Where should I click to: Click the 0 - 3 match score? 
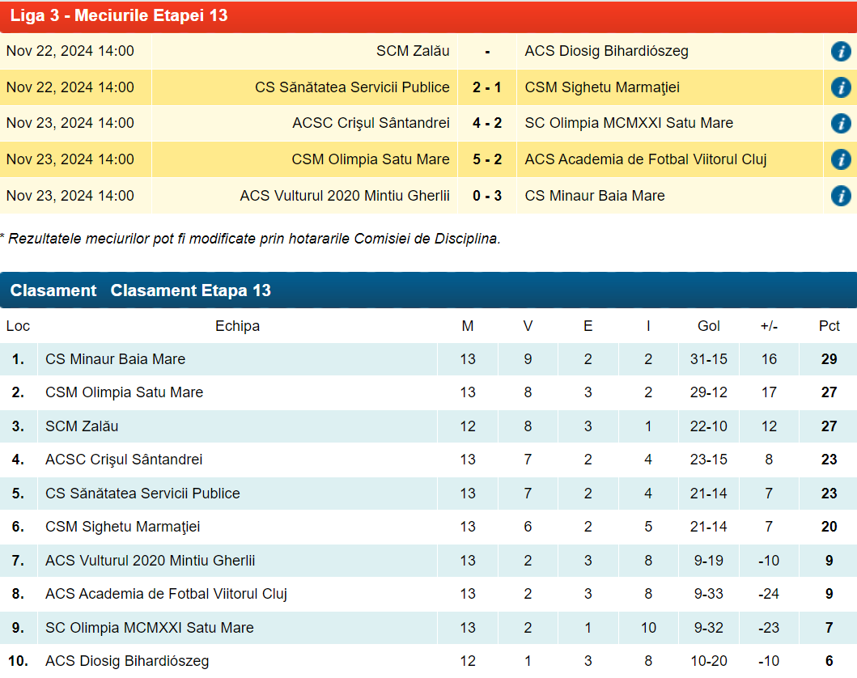[x=487, y=196]
